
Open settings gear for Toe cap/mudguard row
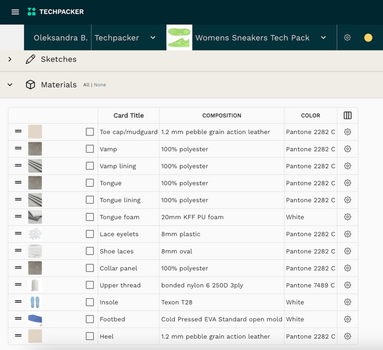[347, 132]
